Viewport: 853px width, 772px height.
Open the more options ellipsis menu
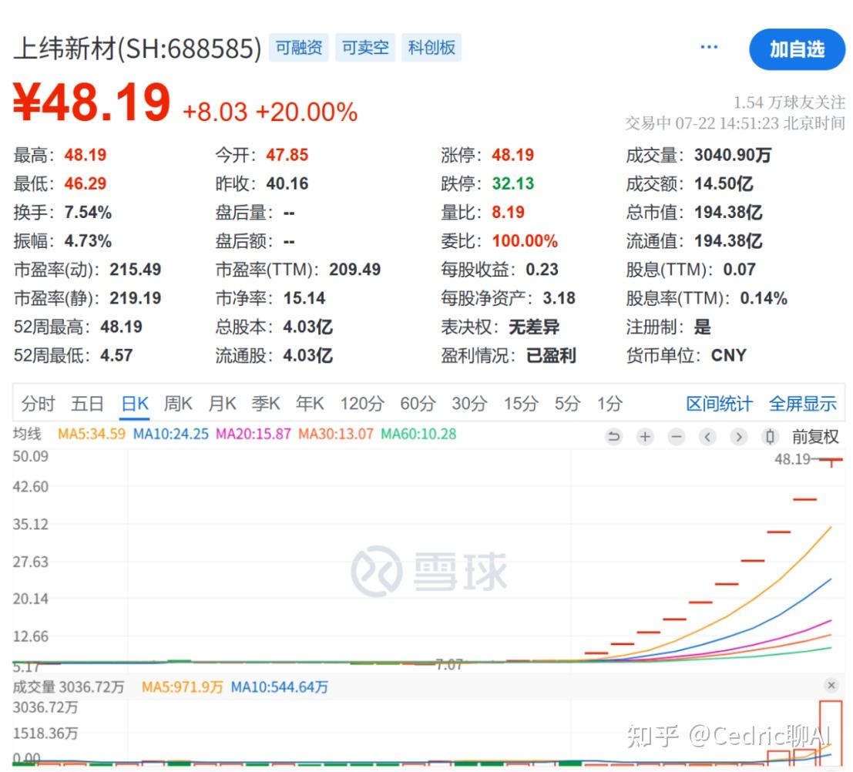(x=708, y=46)
